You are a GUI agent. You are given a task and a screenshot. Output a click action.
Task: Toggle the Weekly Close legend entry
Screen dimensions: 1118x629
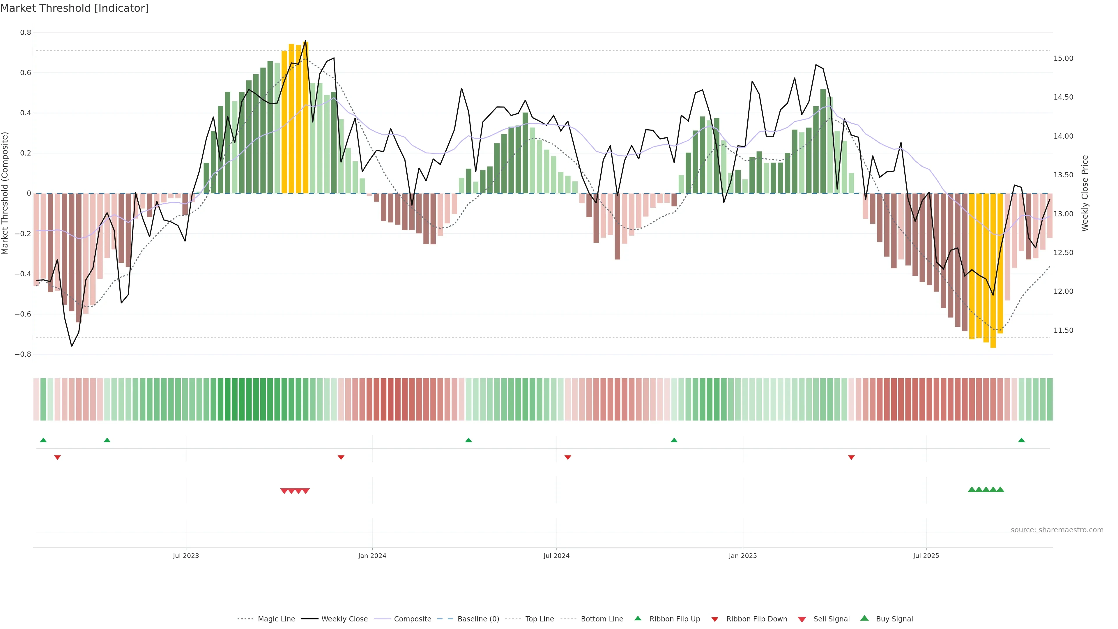pos(344,619)
